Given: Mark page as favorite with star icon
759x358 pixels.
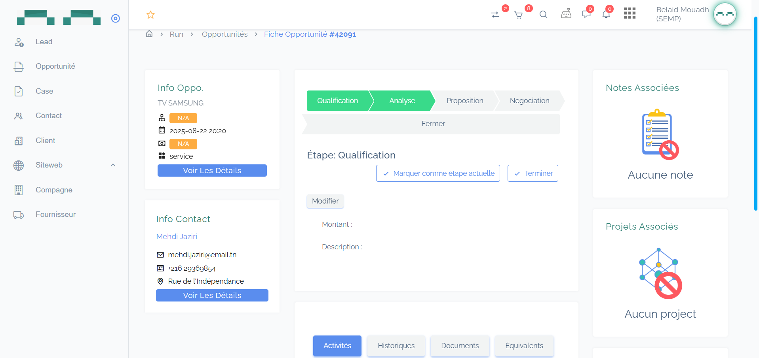Looking at the screenshot, I should tap(150, 15).
